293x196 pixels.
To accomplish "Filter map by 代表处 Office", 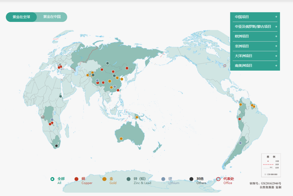I will (x=225, y=180).
